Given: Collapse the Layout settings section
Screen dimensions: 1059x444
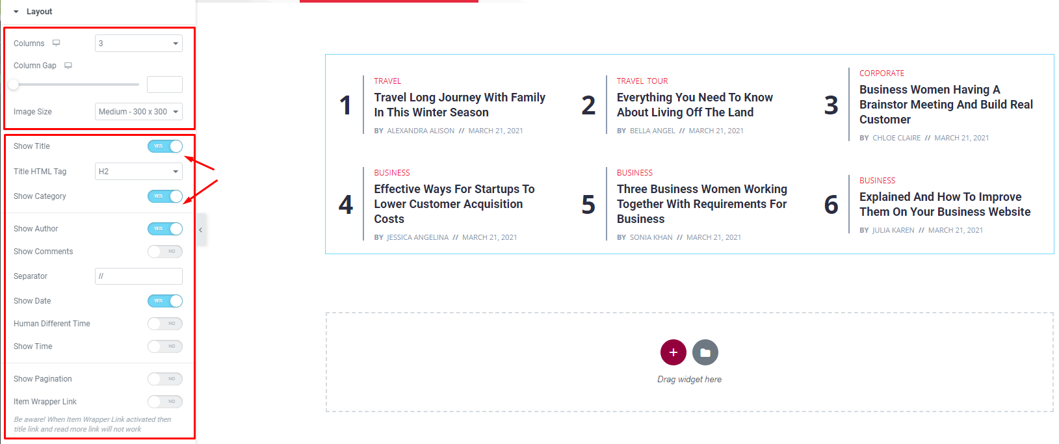Looking at the screenshot, I should [x=18, y=11].
